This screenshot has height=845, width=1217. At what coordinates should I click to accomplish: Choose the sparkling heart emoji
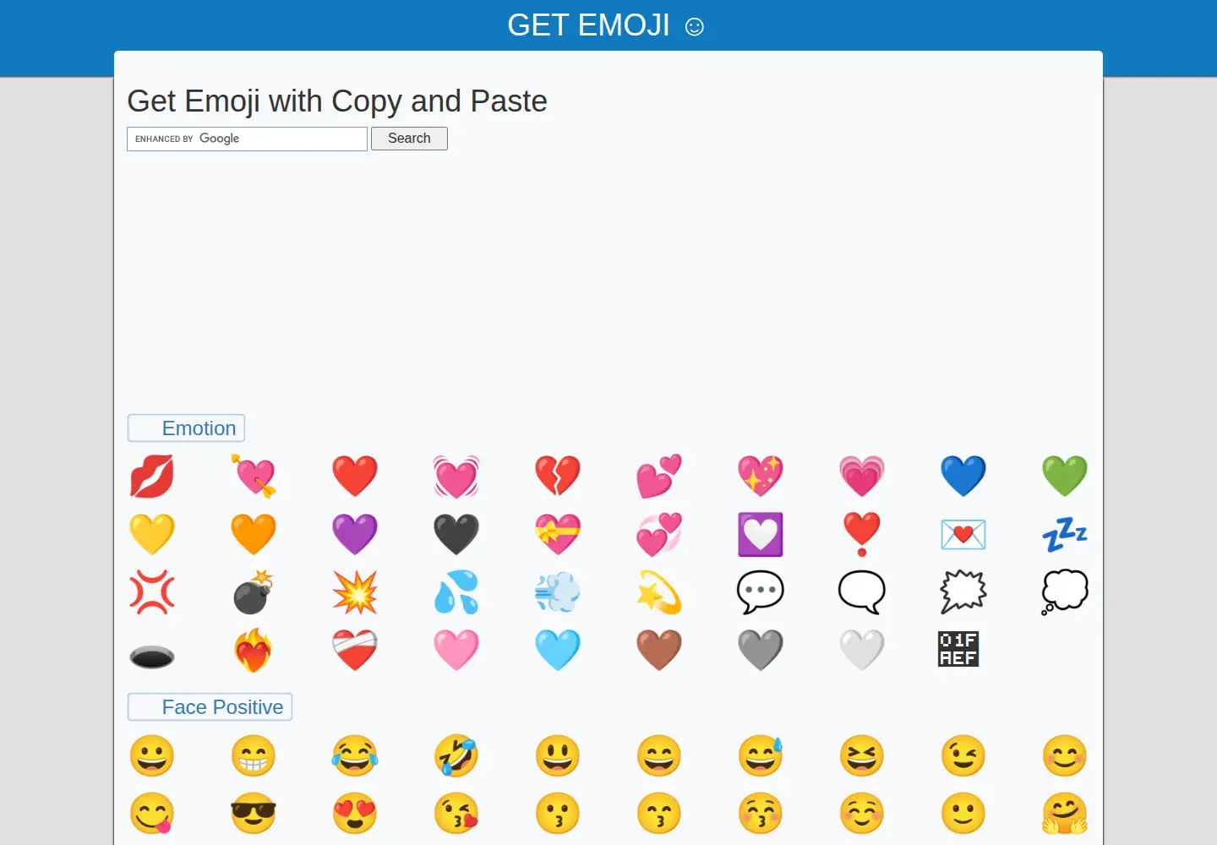click(761, 476)
